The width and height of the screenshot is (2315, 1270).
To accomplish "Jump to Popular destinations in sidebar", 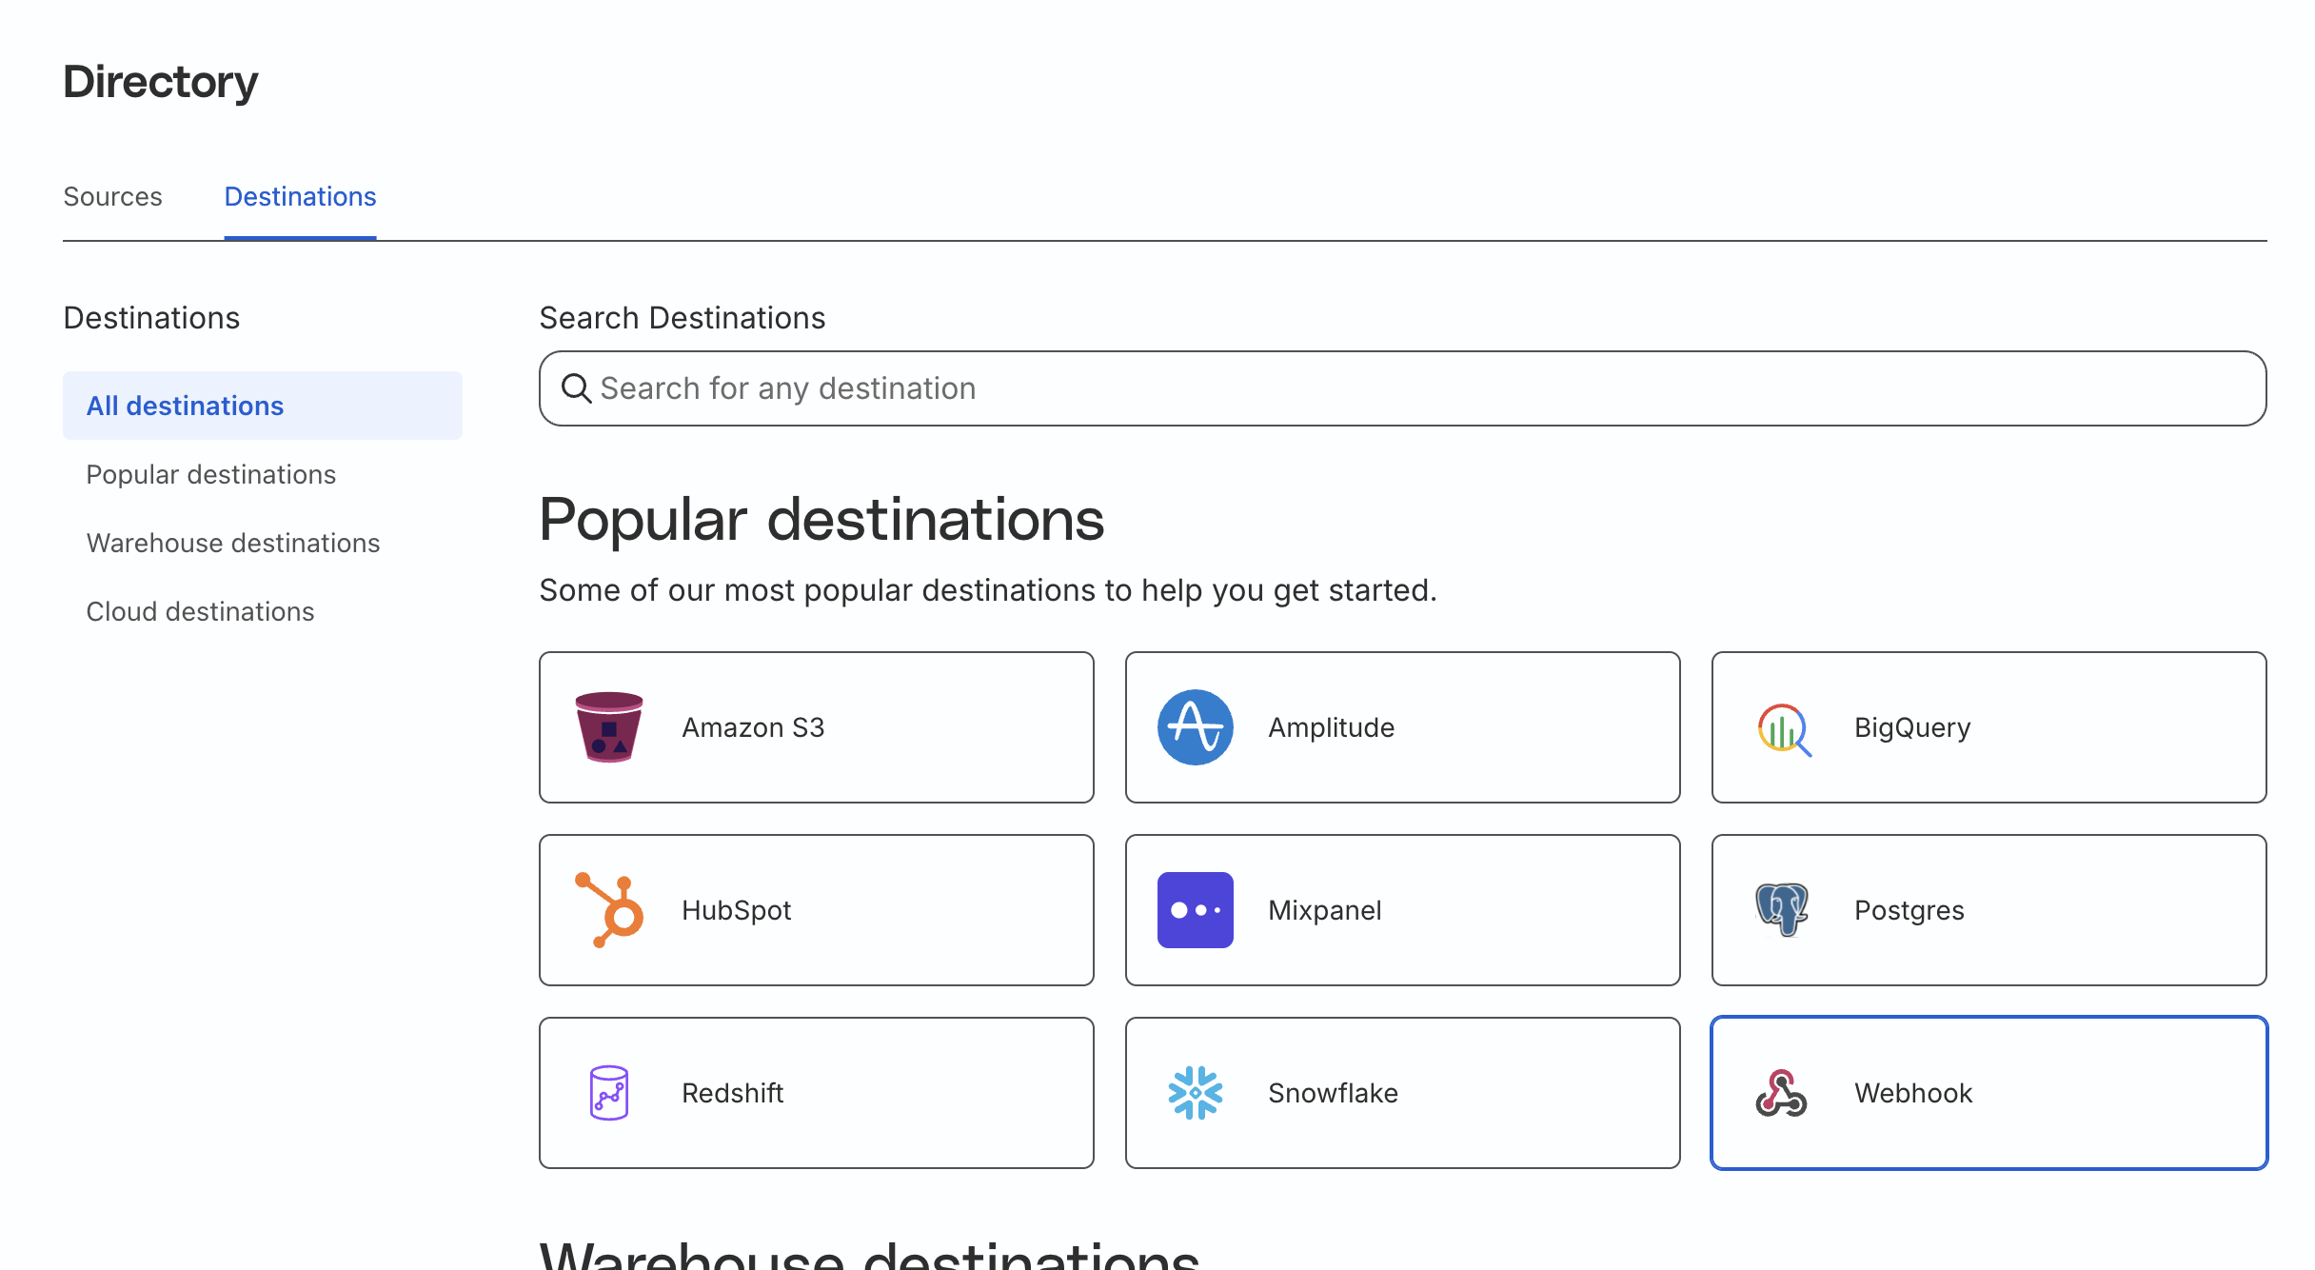I will pyautogui.click(x=211, y=474).
